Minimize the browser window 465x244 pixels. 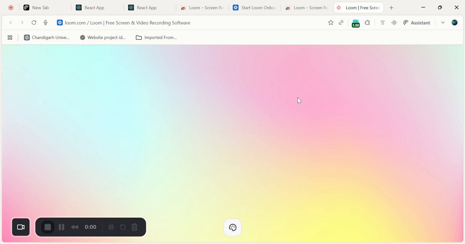[423, 7]
